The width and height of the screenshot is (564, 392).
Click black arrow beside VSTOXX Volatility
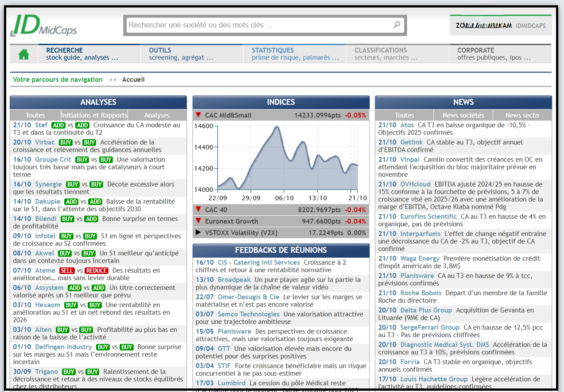(x=198, y=232)
